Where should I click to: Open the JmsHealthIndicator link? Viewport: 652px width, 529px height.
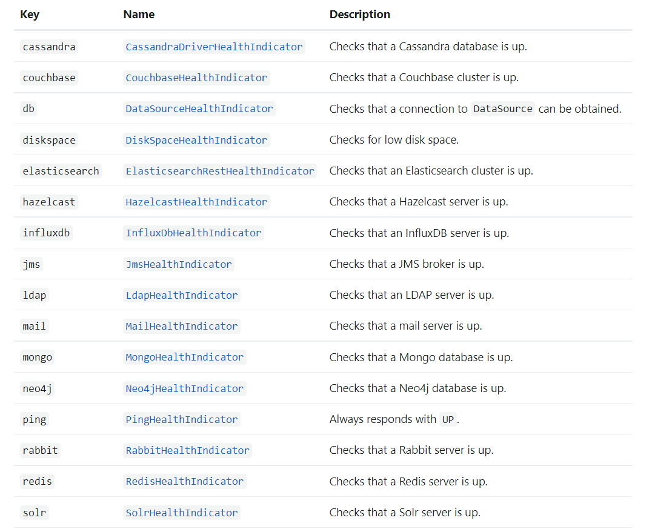pos(179,264)
